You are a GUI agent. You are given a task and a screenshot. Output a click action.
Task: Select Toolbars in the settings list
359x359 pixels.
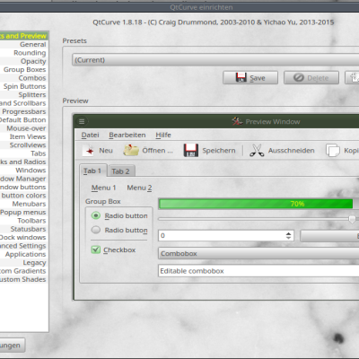[24, 221]
